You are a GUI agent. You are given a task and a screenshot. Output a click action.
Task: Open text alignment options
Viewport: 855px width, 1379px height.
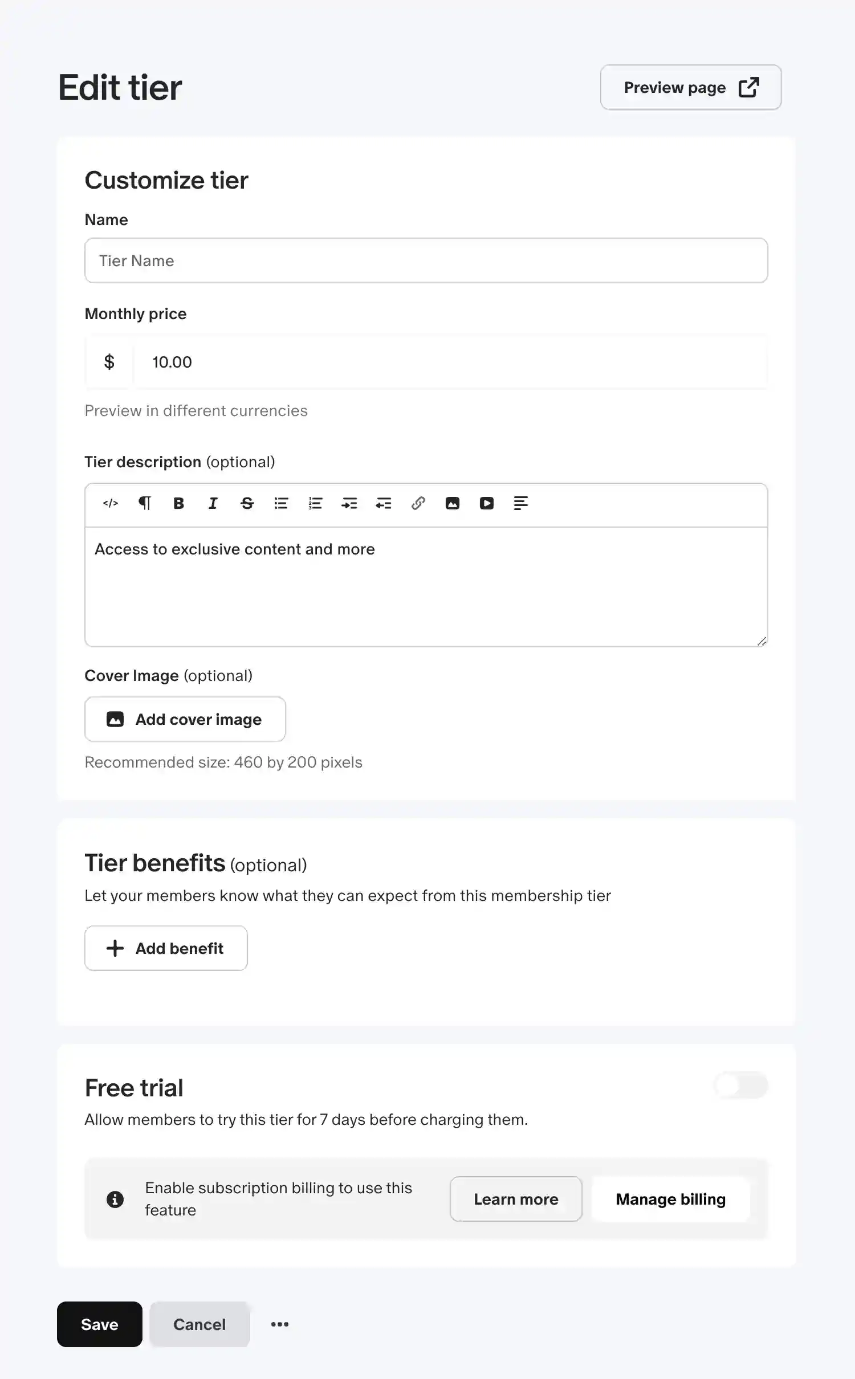tap(520, 503)
